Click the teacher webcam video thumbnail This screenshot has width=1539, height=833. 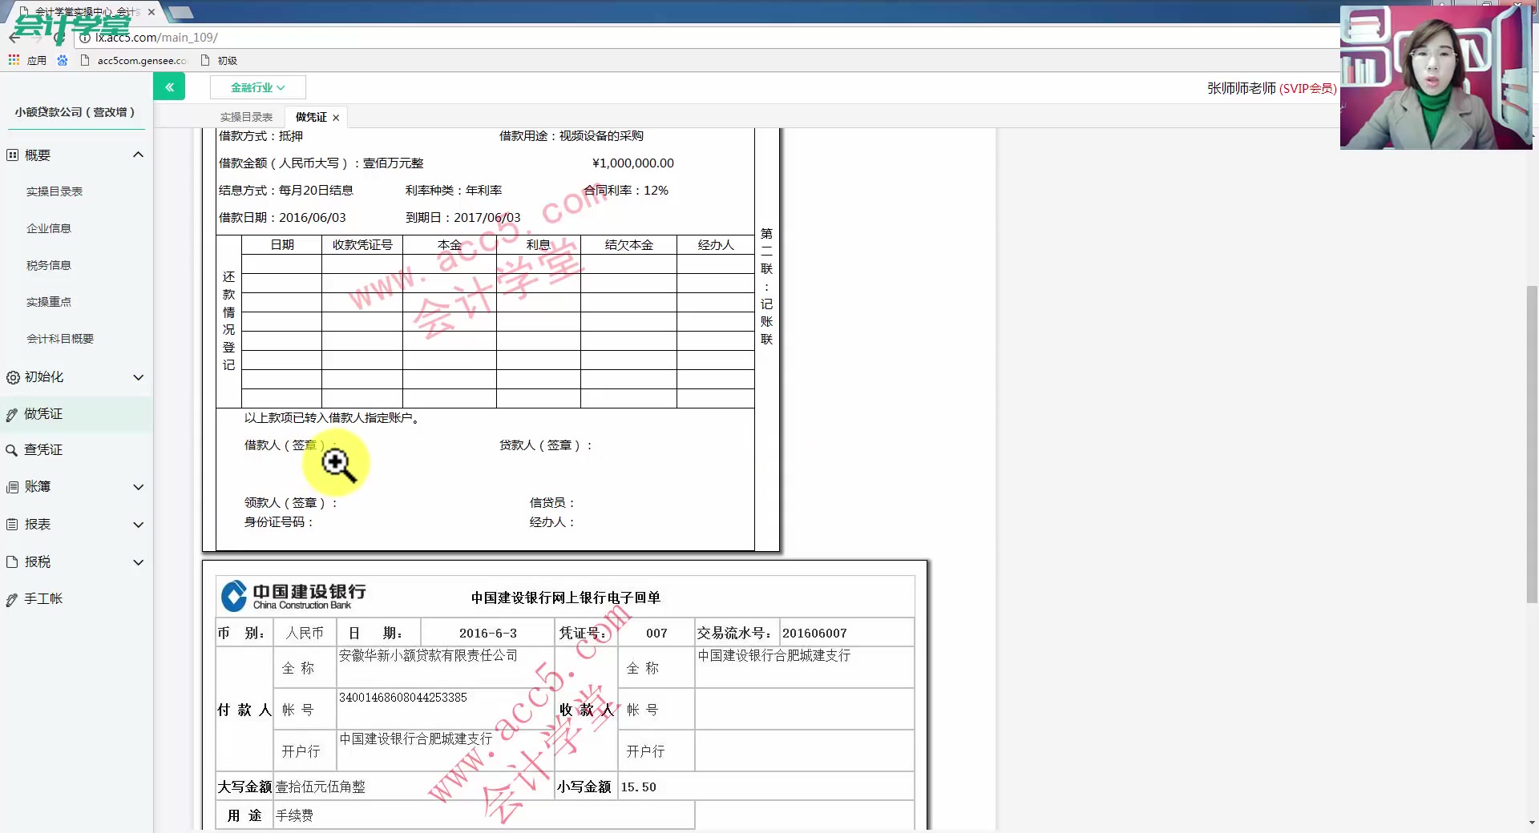pyautogui.click(x=1436, y=78)
